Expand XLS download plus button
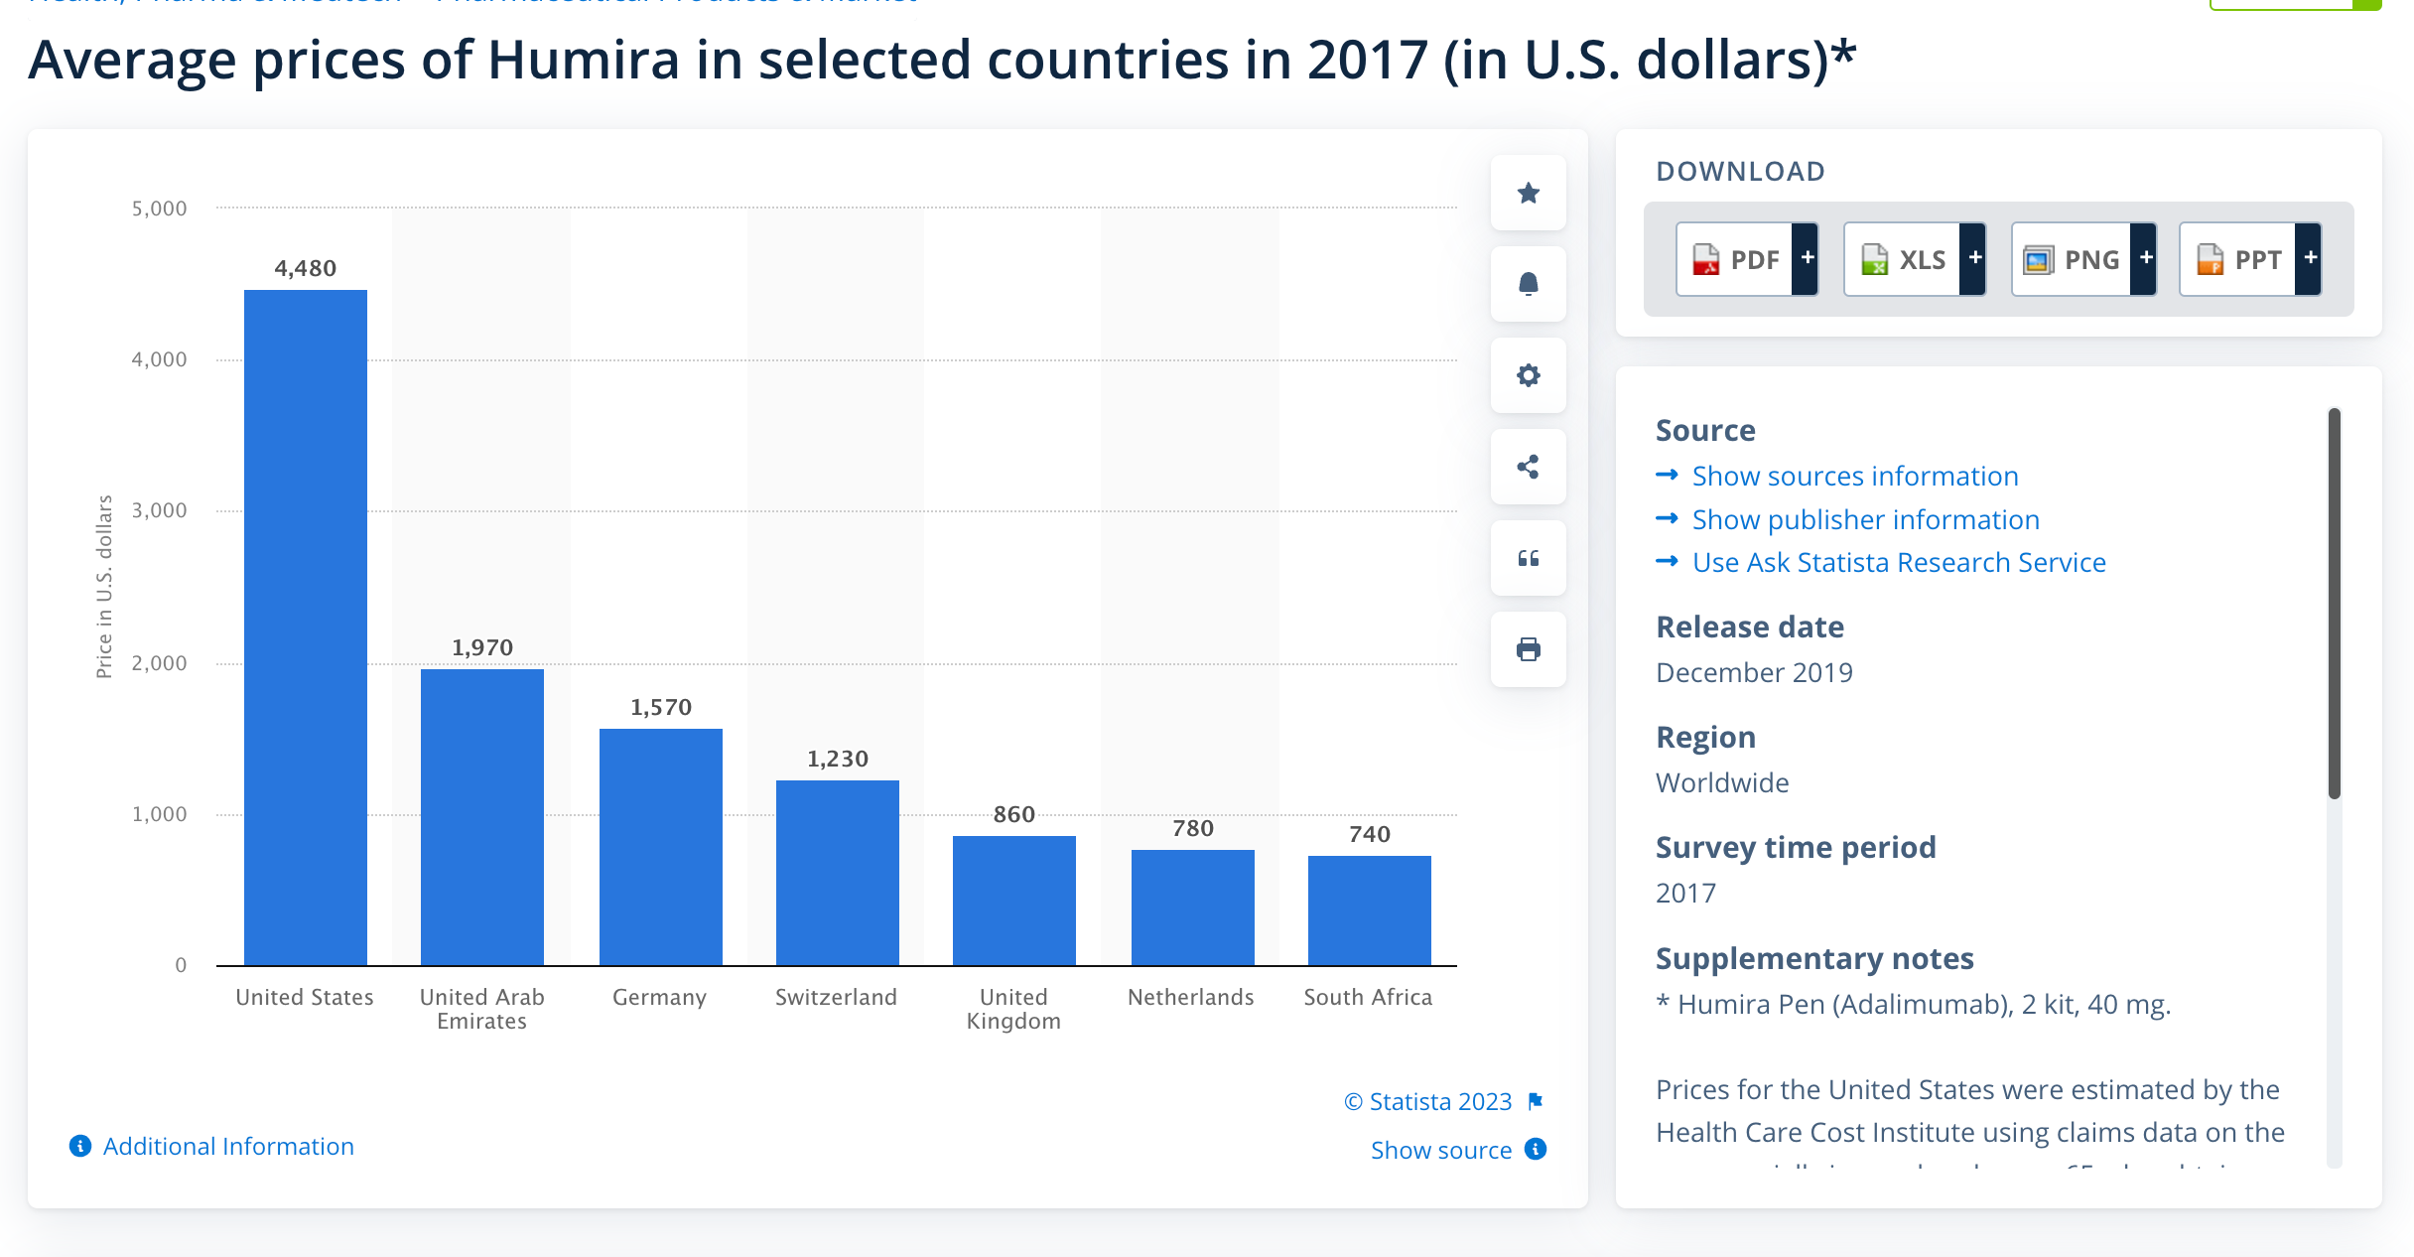Viewport: 2414px width, 1257px height. tap(1974, 258)
